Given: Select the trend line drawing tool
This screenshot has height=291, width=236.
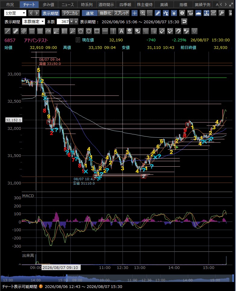Looking at the screenshot, I should coord(8,31).
